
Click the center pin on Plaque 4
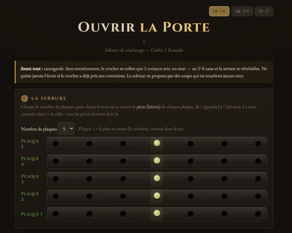[x=157, y=161]
